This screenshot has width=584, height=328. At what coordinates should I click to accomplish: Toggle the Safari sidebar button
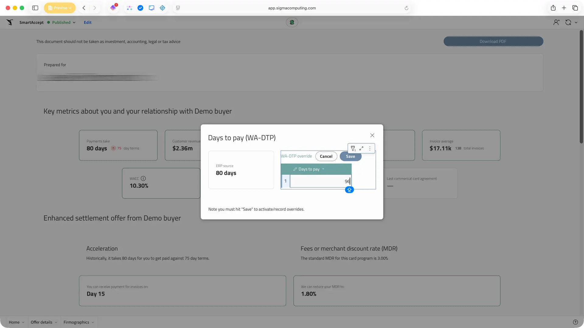tap(35, 8)
